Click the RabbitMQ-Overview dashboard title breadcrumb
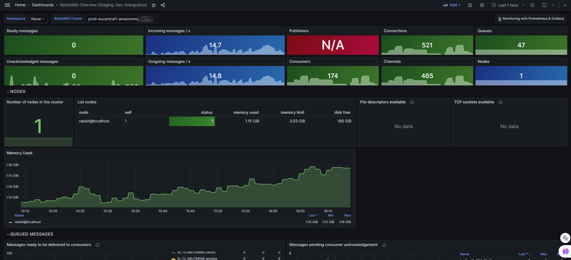The width and height of the screenshot is (571, 260). 103,5
